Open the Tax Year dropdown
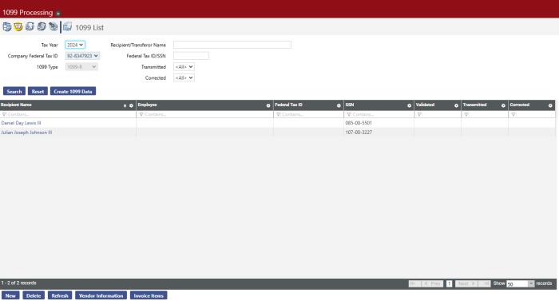The image size is (559, 301). click(75, 45)
